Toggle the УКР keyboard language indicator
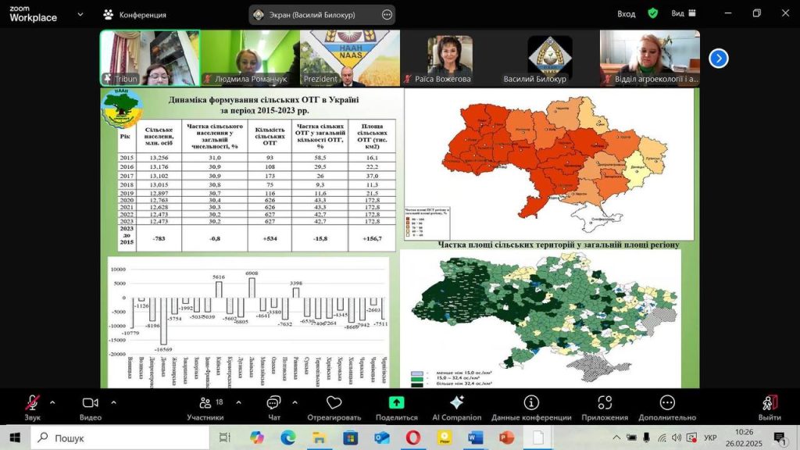 point(711,437)
